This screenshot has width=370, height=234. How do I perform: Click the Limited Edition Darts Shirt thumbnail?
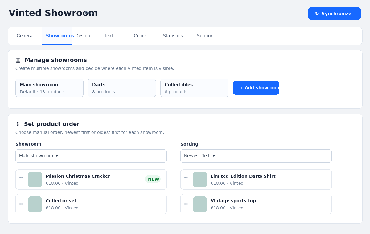pyautogui.click(x=200, y=180)
